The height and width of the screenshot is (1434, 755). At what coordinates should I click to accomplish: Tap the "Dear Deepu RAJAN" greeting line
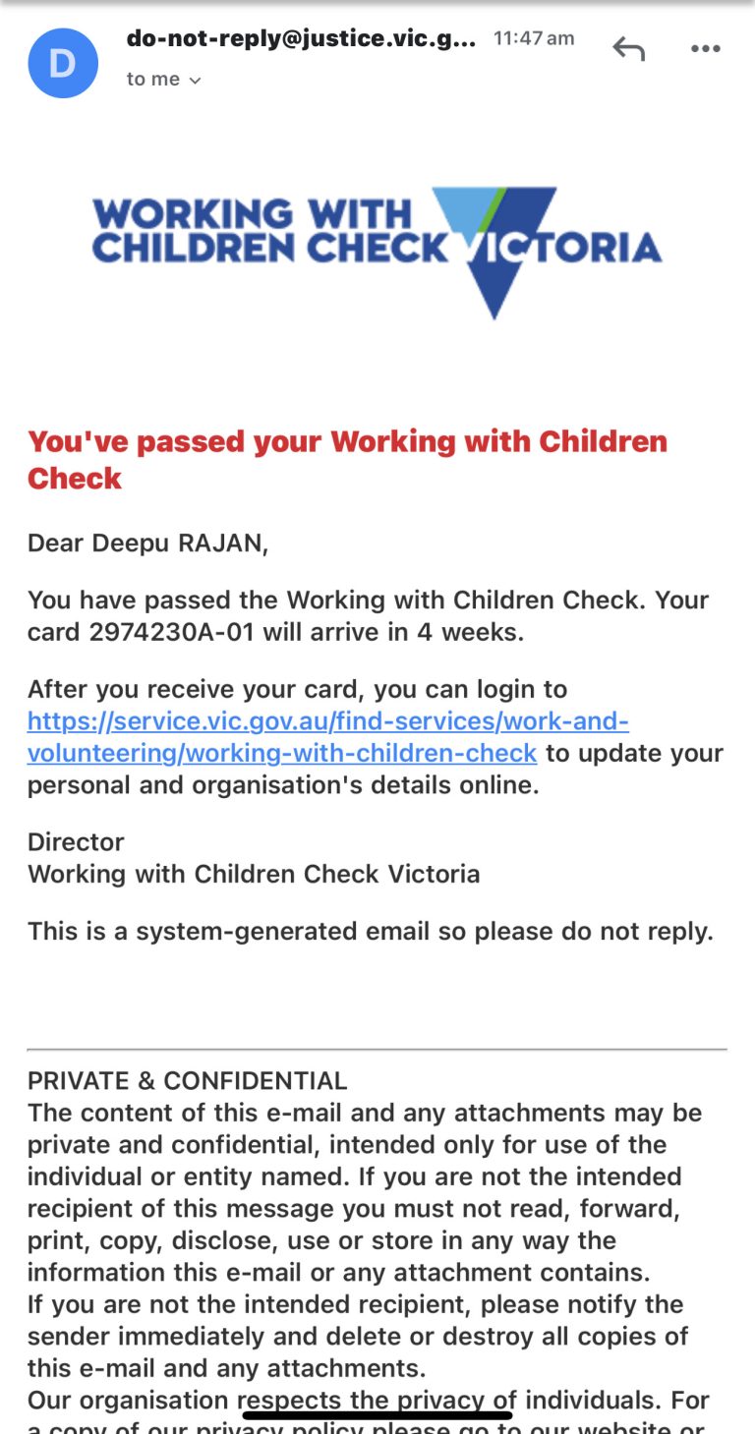point(147,544)
